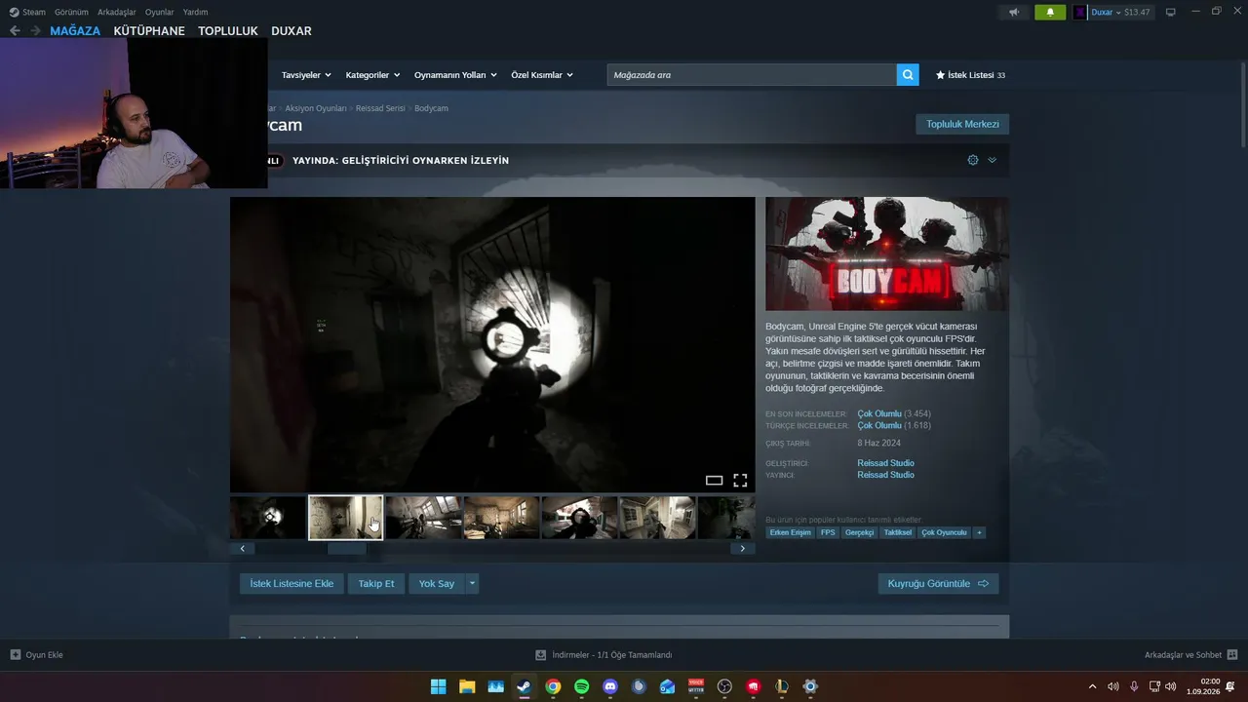Expand the Tavsiyeler dropdown

(x=306, y=75)
